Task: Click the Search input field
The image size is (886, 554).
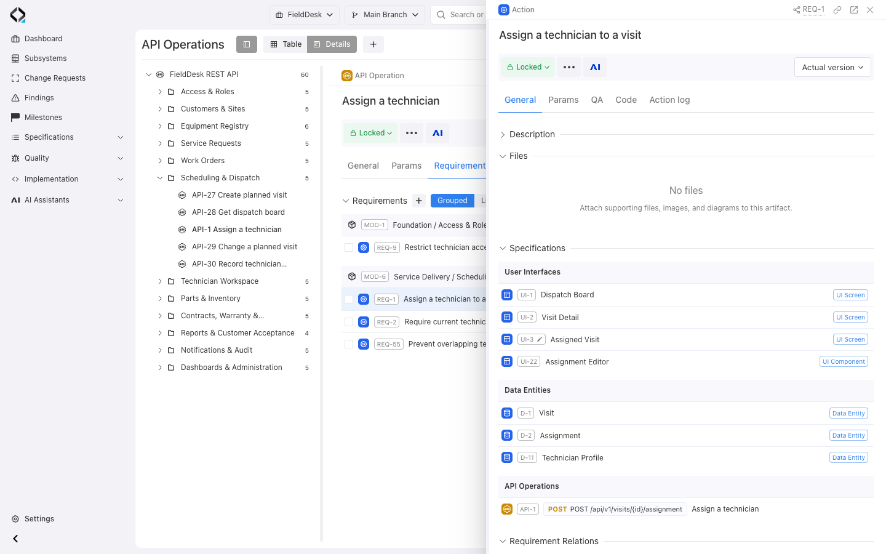Action: [458, 15]
